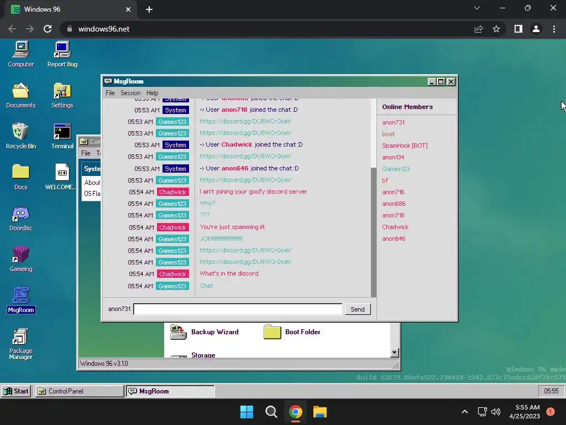
Task: Select anon716 in Online Members list
Action: click(x=393, y=192)
